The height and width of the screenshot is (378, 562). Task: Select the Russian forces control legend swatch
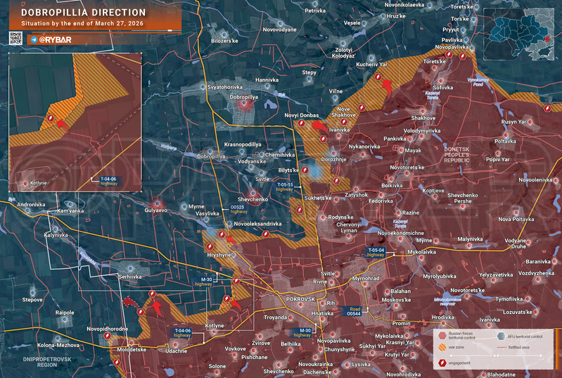[x=442, y=336]
